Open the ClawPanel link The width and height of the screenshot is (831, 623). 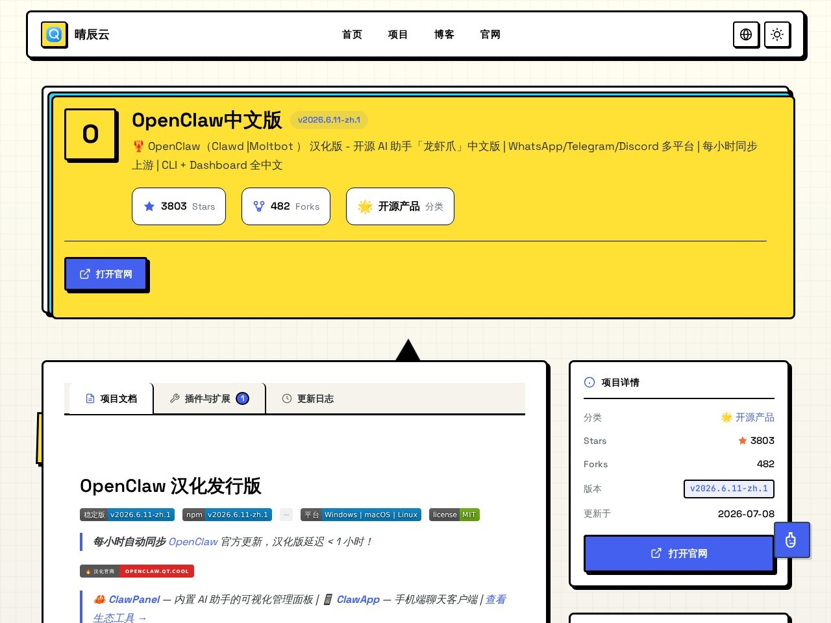(134, 599)
